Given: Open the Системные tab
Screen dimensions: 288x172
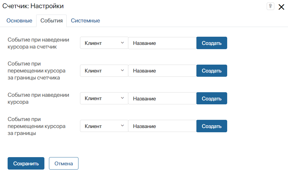Looking at the screenshot, I should [x=85, y=21].
